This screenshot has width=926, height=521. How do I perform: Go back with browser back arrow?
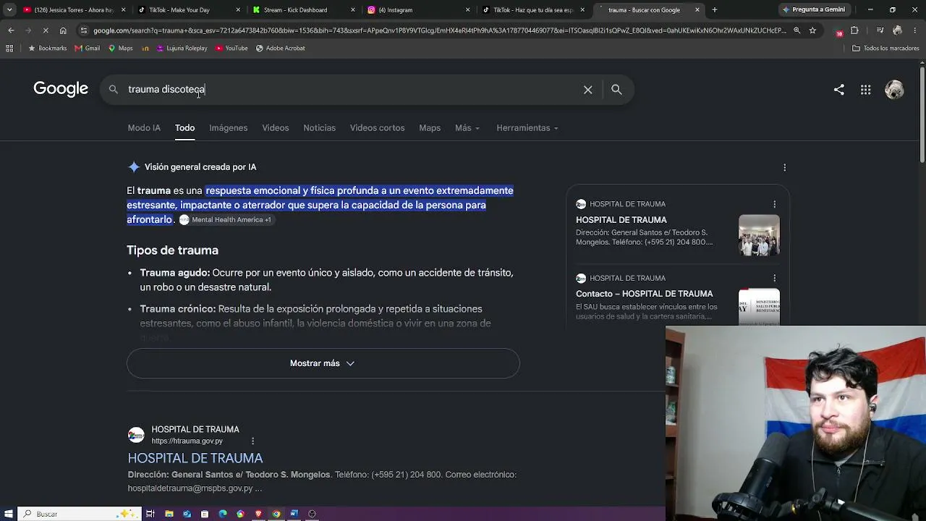click(x=11, y=30)
